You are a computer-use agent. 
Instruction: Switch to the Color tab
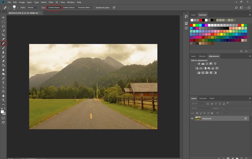pyautogui.click(x=193, y=15)
